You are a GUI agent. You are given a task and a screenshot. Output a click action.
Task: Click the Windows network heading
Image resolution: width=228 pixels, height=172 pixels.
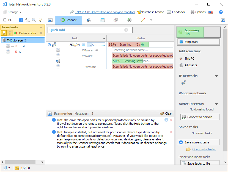click(x=192, y=93)
